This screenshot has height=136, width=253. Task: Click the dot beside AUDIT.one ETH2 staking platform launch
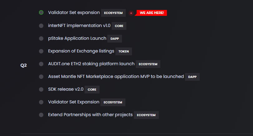coord(41,64)
